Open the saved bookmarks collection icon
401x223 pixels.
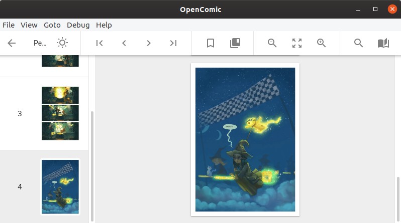pos(235,43)
